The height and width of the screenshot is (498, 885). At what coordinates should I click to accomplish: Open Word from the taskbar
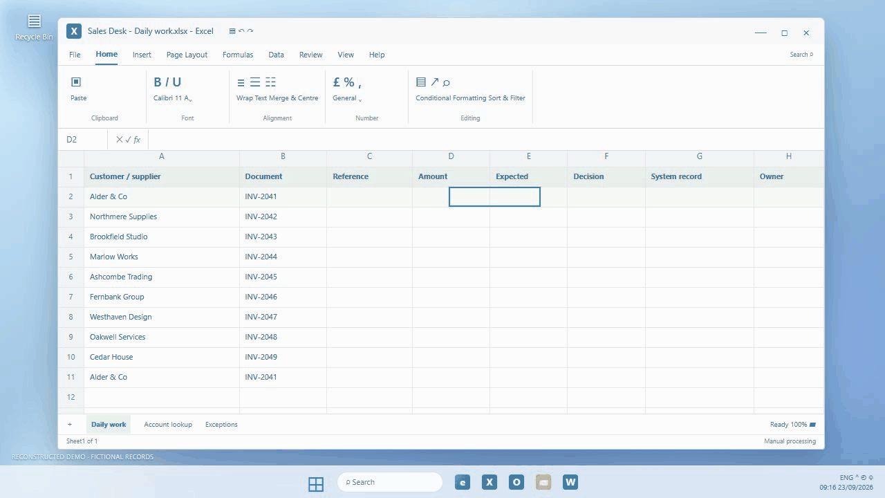tap(570, 483)
